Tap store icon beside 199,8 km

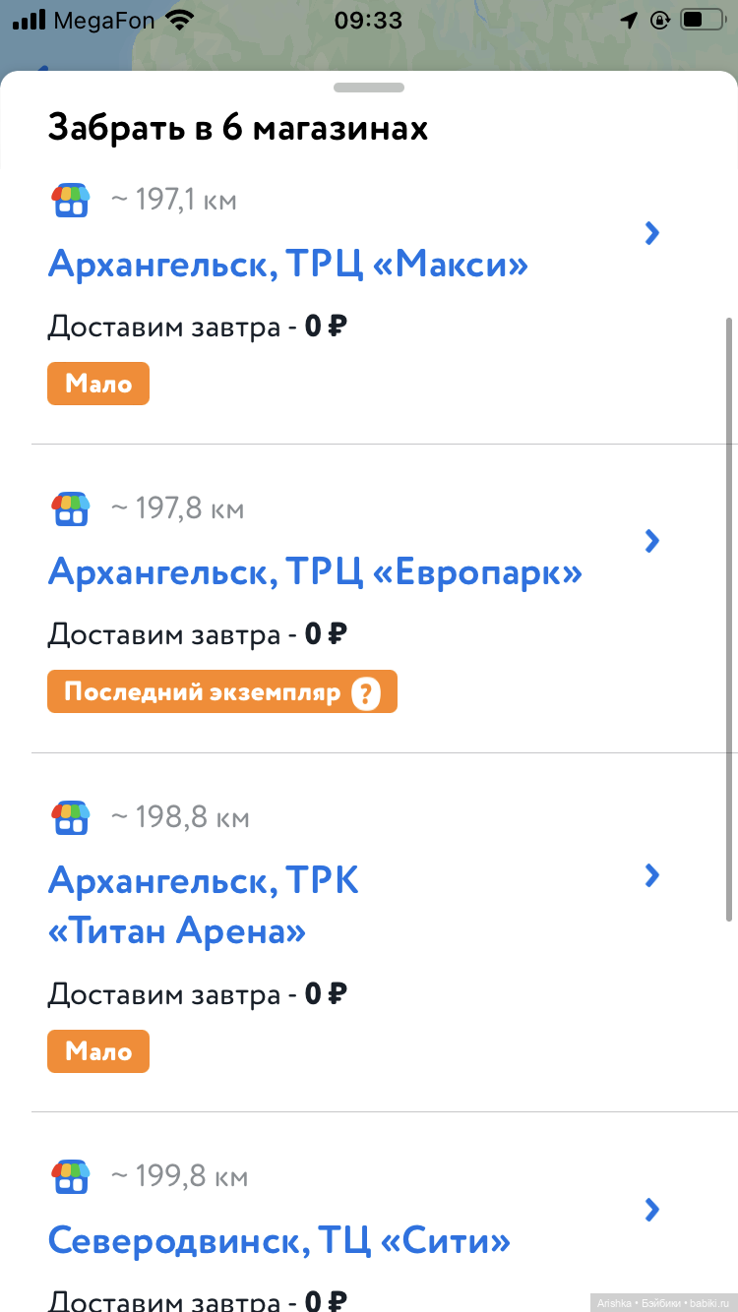[x=70, y=1175]
